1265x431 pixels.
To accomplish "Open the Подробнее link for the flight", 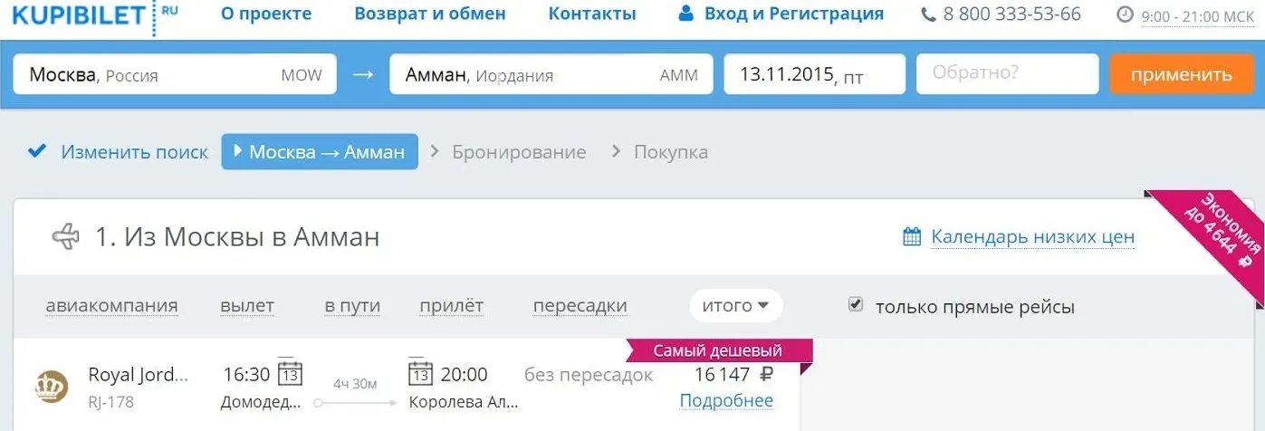I will click(x=726, y=401).
